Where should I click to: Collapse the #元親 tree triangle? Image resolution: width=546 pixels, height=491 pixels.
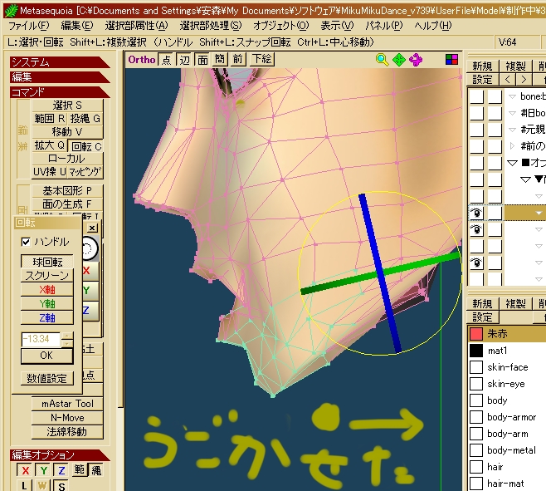(x=512, y=130)
